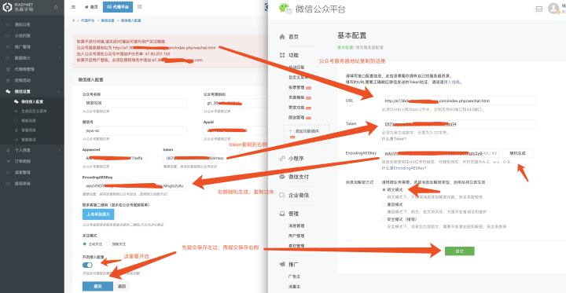Image resolution: width=566 pixels, height=293 pixels.
Task: Open the mail envelope icon in WeChat header
Action: point(539,9)
